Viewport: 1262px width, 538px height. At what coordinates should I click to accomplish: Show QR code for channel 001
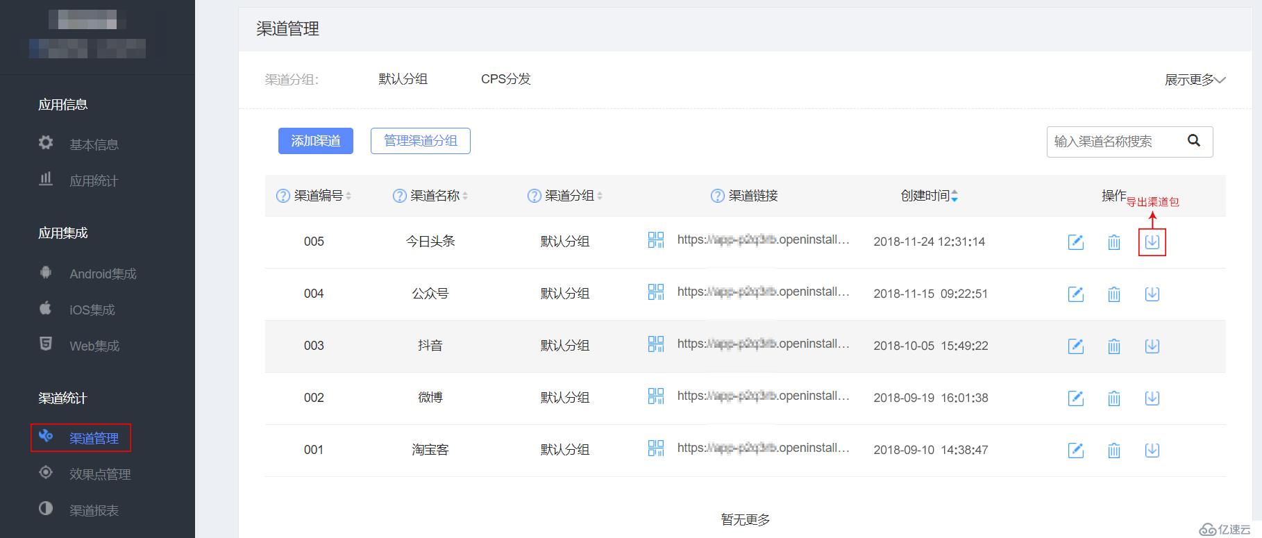click(x=655, y=448)
